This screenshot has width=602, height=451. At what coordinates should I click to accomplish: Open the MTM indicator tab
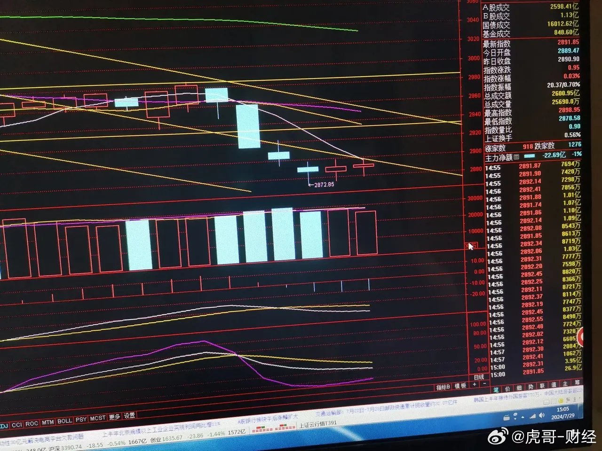48,423
